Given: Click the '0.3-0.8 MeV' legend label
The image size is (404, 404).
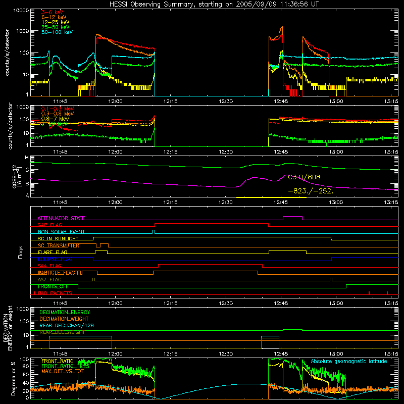Looking at the screenshot, I should point(58,114).
